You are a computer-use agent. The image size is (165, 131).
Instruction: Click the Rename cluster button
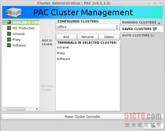(88, 37)
